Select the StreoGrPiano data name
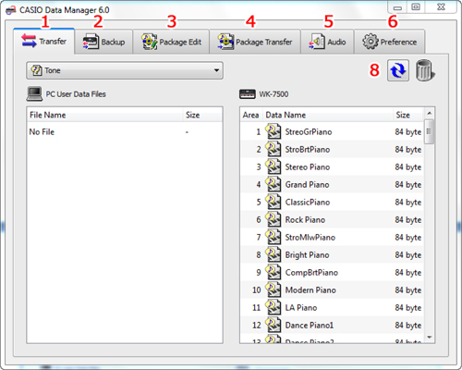The width and height of the screenshot is (462, 370). coord(309,132)
